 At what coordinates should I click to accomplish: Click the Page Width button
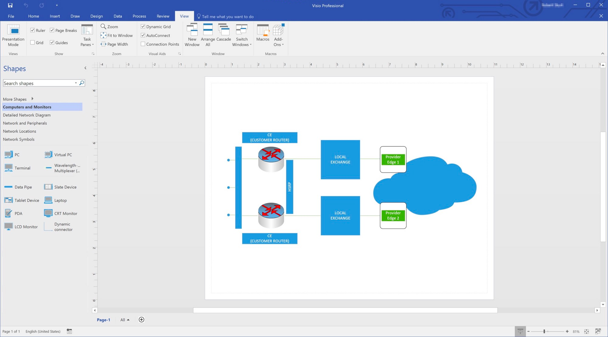[114, 44]
